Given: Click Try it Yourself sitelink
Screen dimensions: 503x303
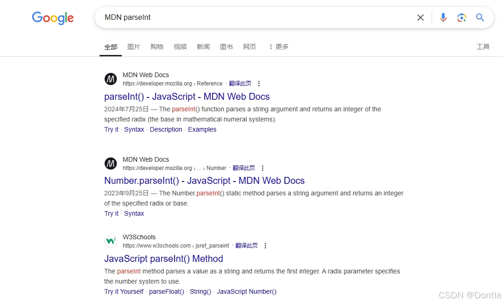Looking at the screenshot, I should click(124, 292).
